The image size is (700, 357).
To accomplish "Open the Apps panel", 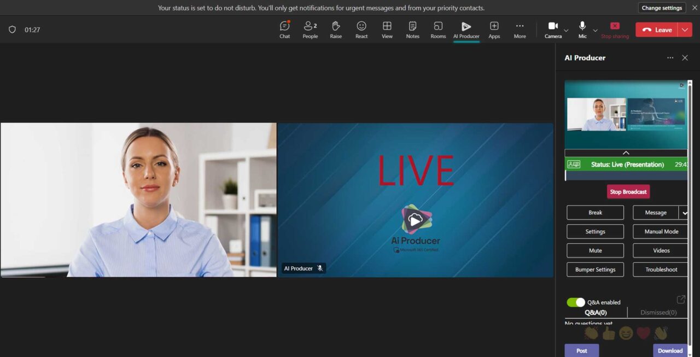I will coord(494,30).
